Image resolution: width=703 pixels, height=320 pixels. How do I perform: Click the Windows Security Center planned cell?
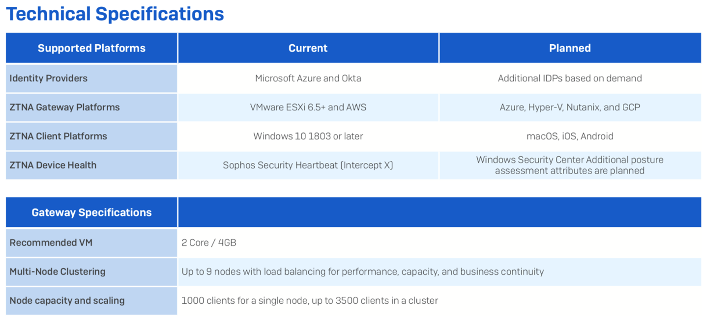(570, 165)
